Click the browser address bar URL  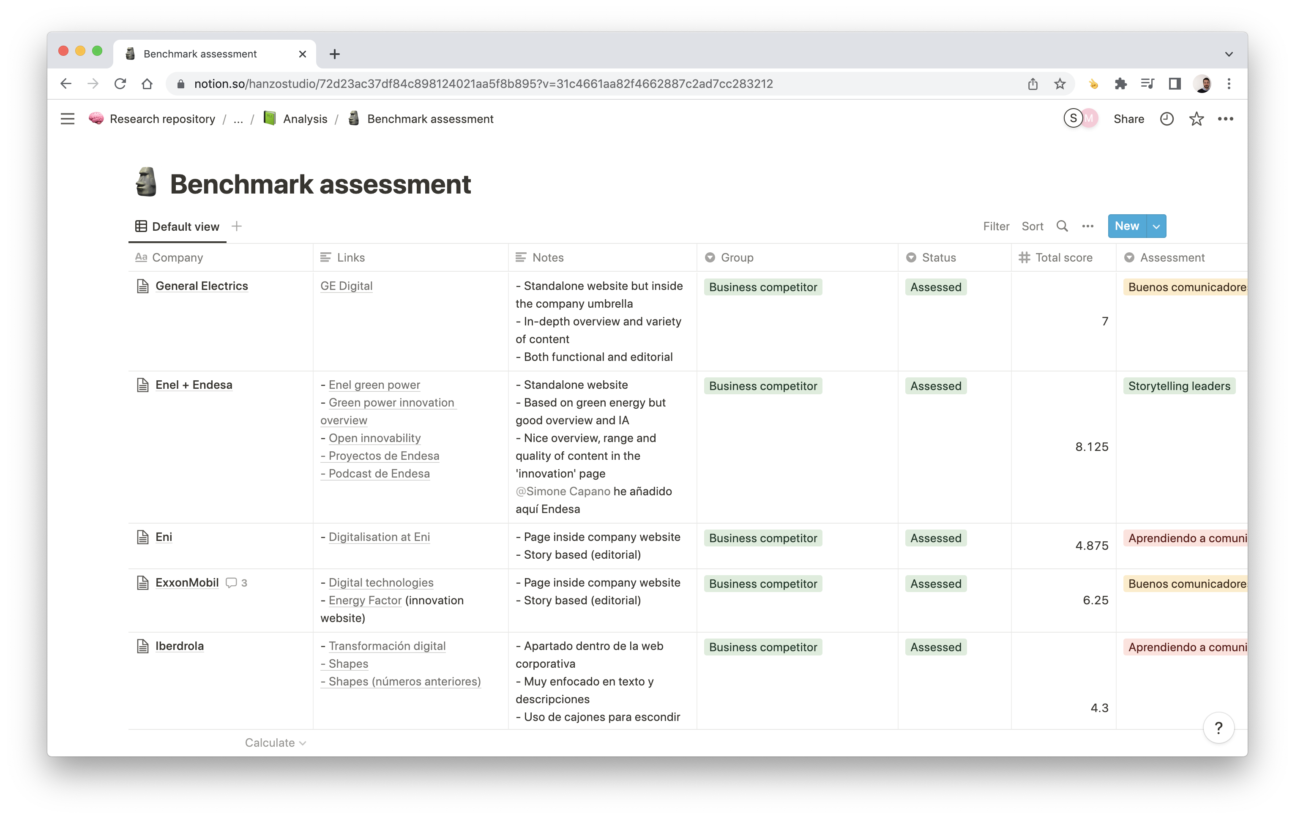point(484,84)
